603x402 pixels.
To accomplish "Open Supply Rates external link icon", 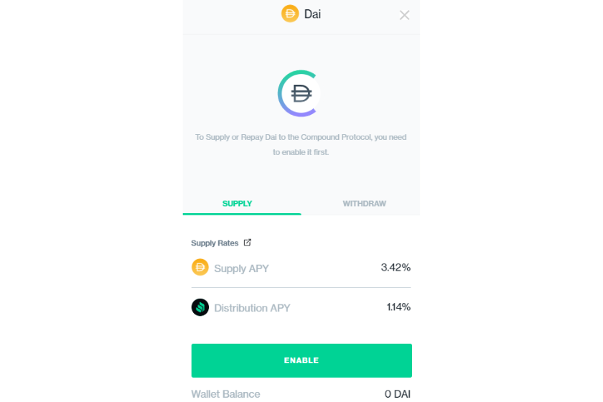I will (x=247, y=243).
